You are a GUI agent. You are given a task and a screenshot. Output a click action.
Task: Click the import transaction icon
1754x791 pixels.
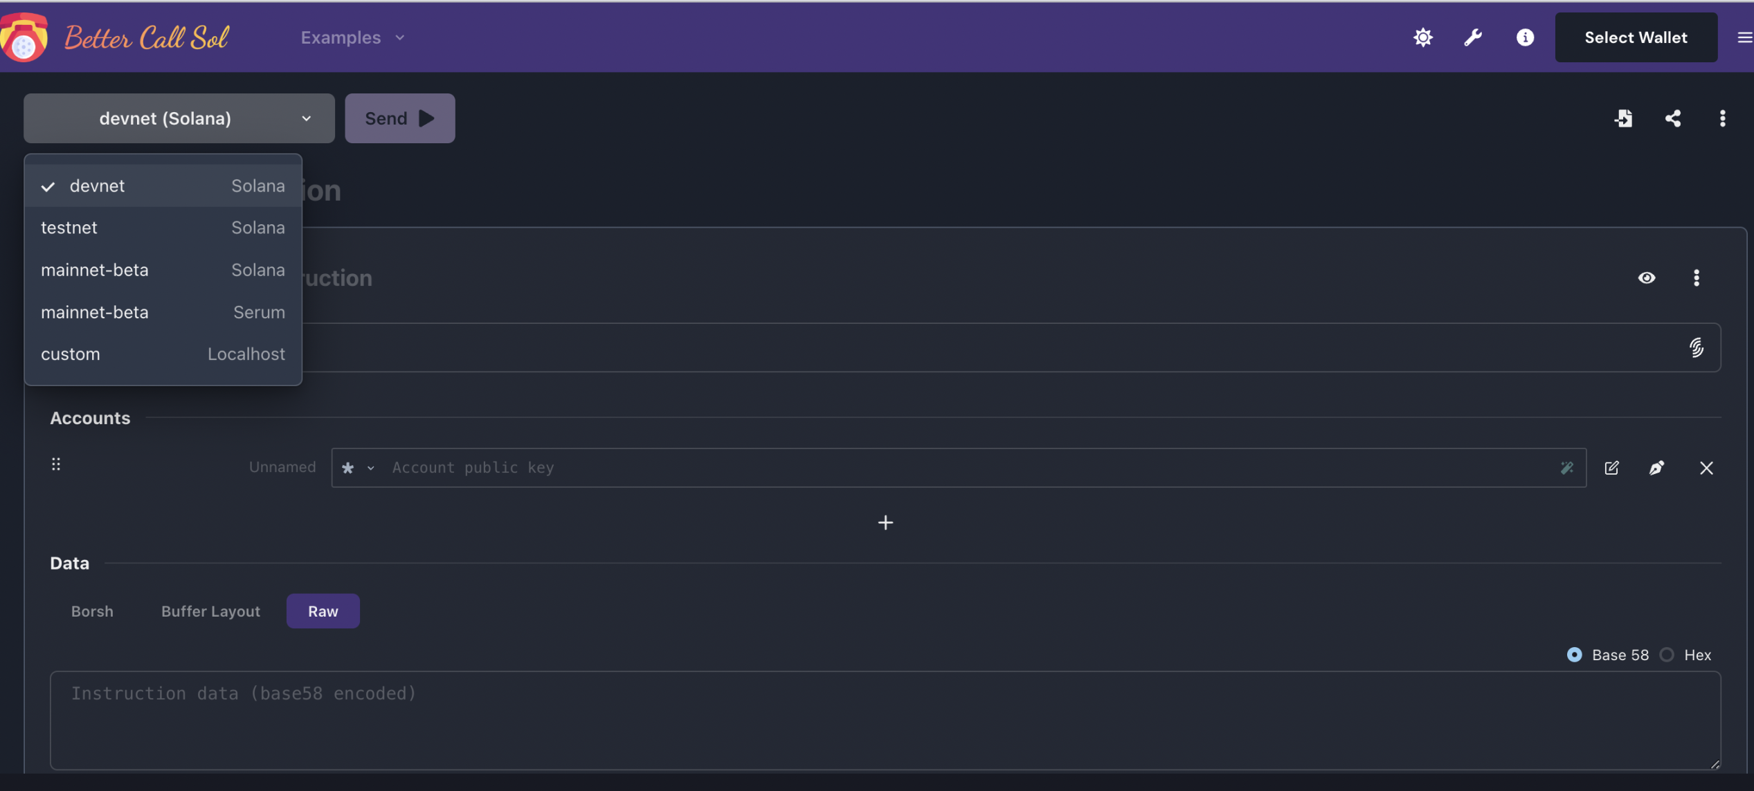[x=1623, y=118]
